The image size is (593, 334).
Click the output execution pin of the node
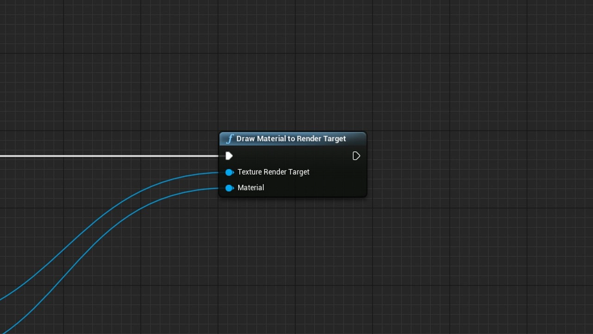(356, 156)
